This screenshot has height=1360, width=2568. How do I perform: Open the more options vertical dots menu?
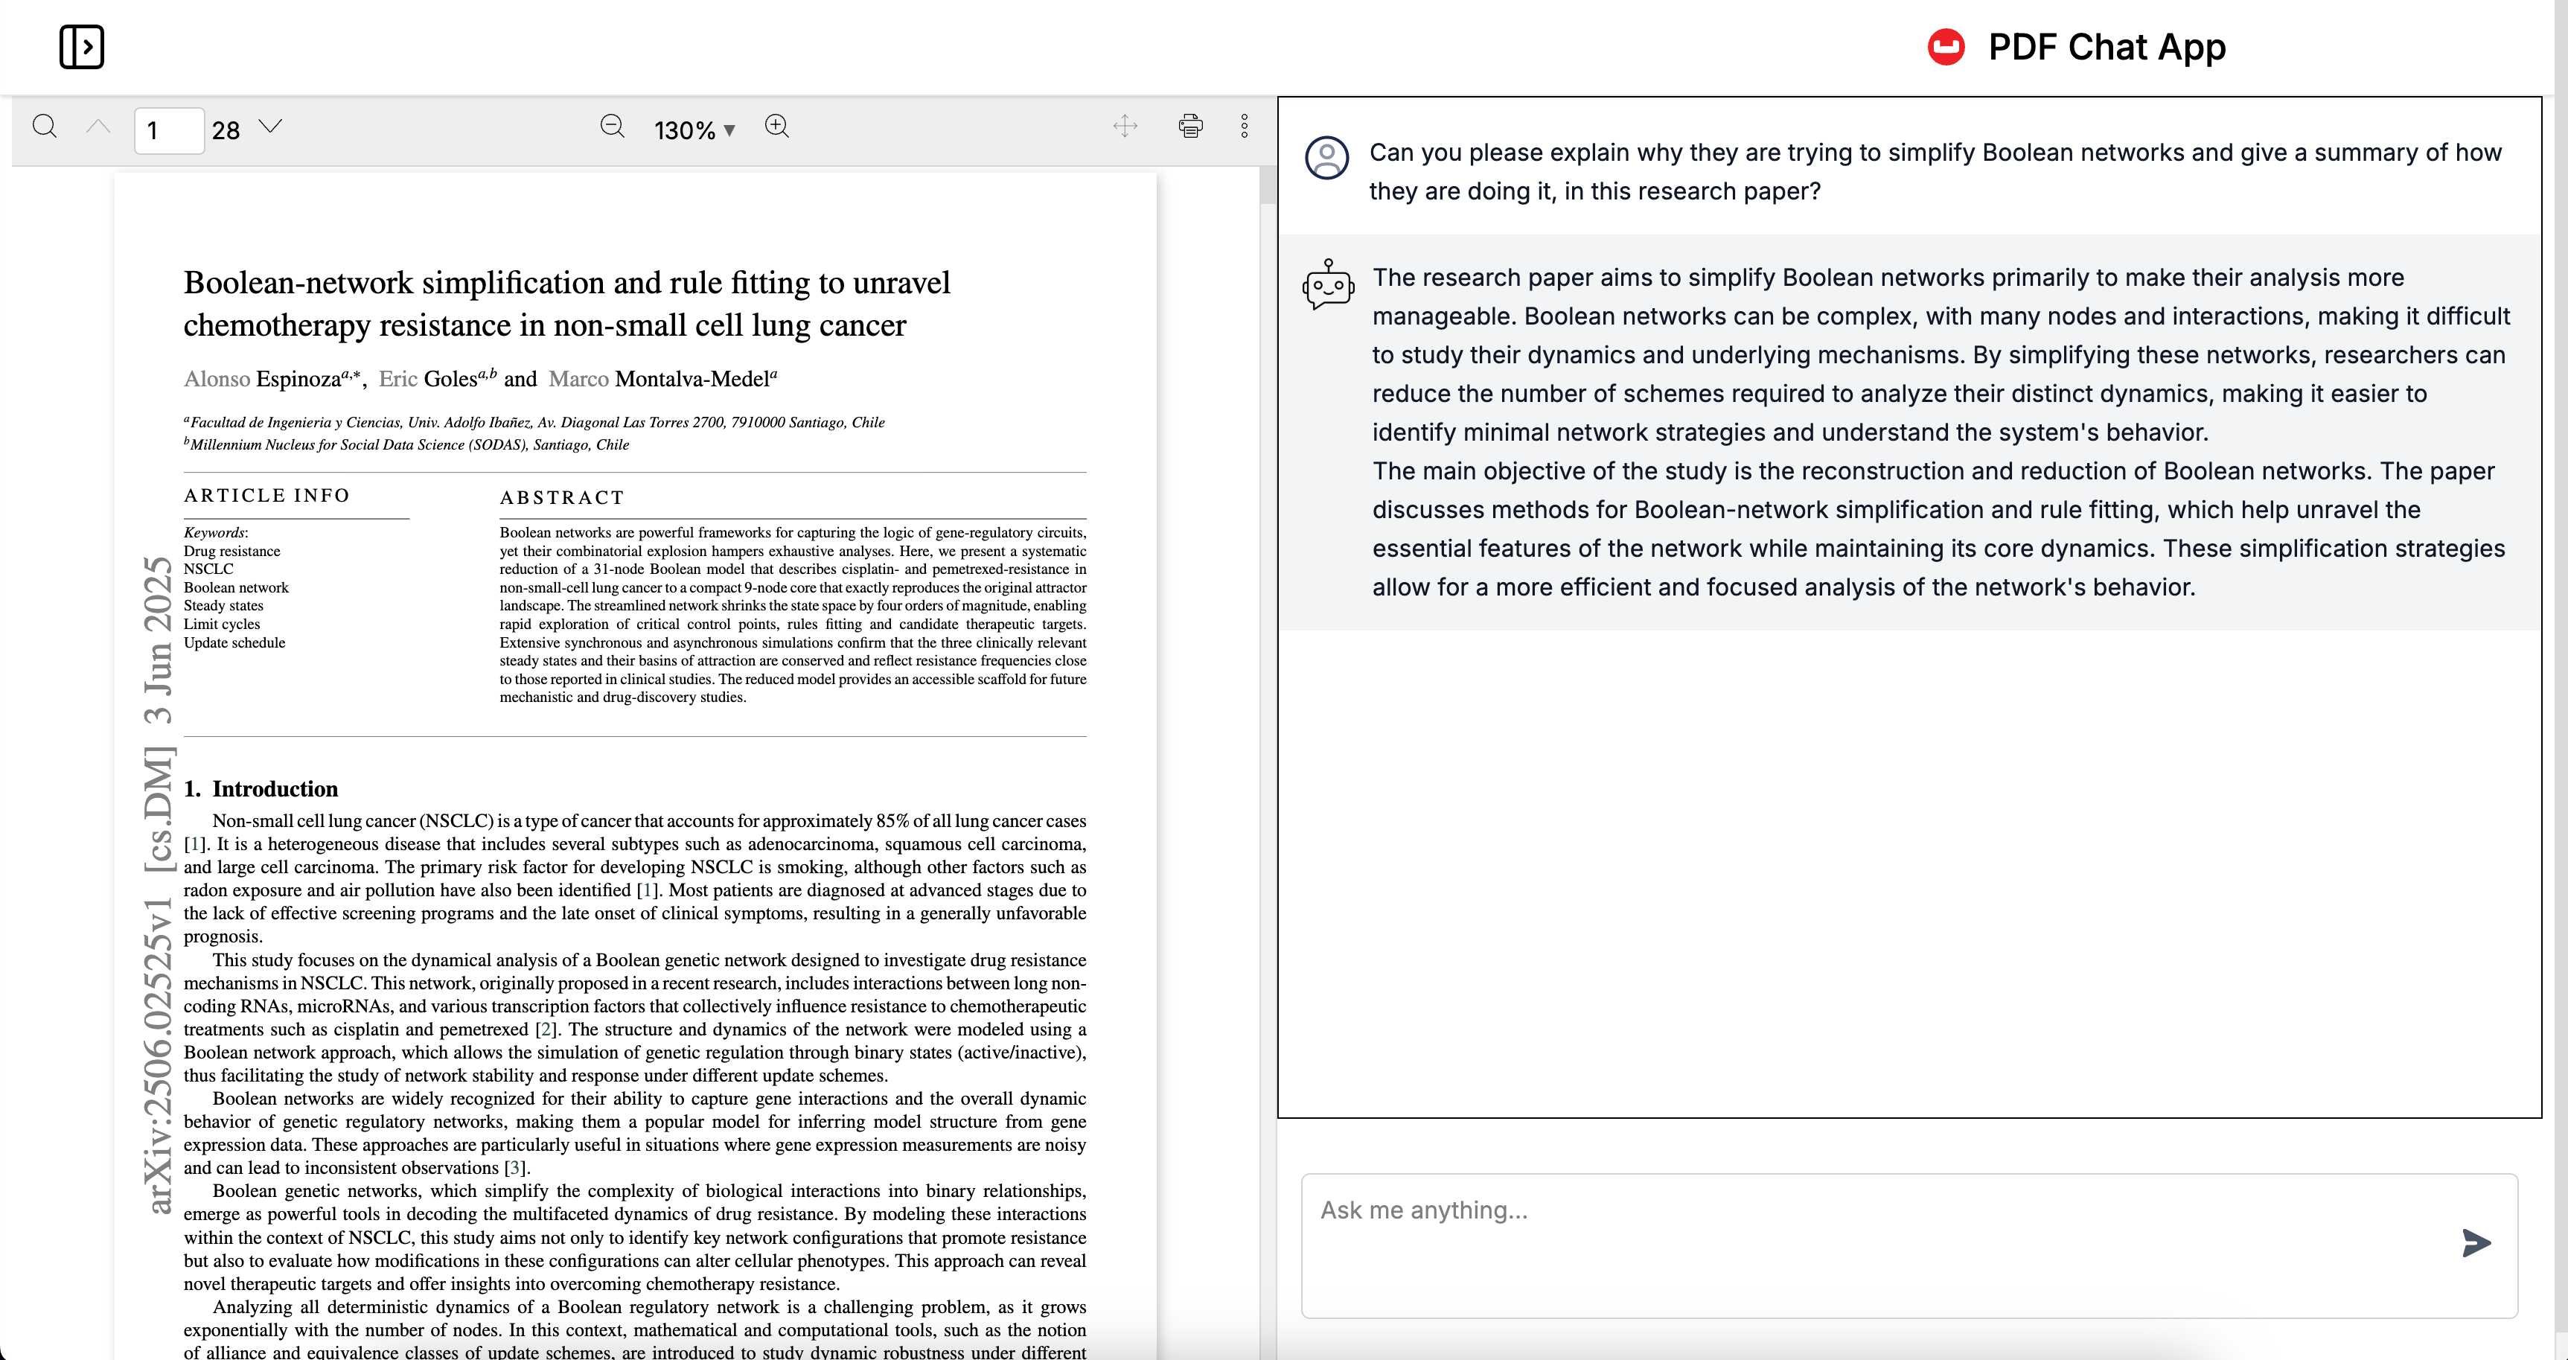[x=1244, y=126]
